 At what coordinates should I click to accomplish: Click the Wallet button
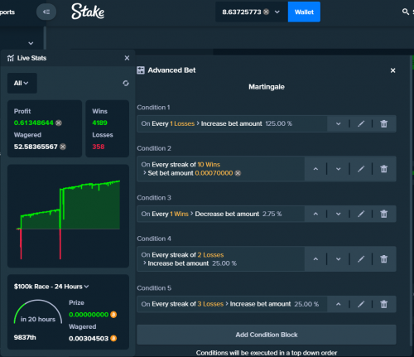pyautogui.click(x=304, y=12)
